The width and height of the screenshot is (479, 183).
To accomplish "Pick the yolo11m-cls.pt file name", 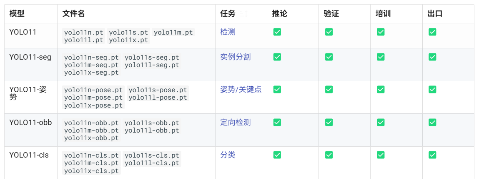I will click(91, 163).
